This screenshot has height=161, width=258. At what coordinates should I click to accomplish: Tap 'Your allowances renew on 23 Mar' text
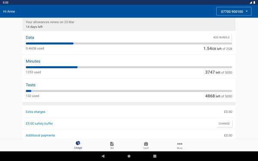click(50, 22)
